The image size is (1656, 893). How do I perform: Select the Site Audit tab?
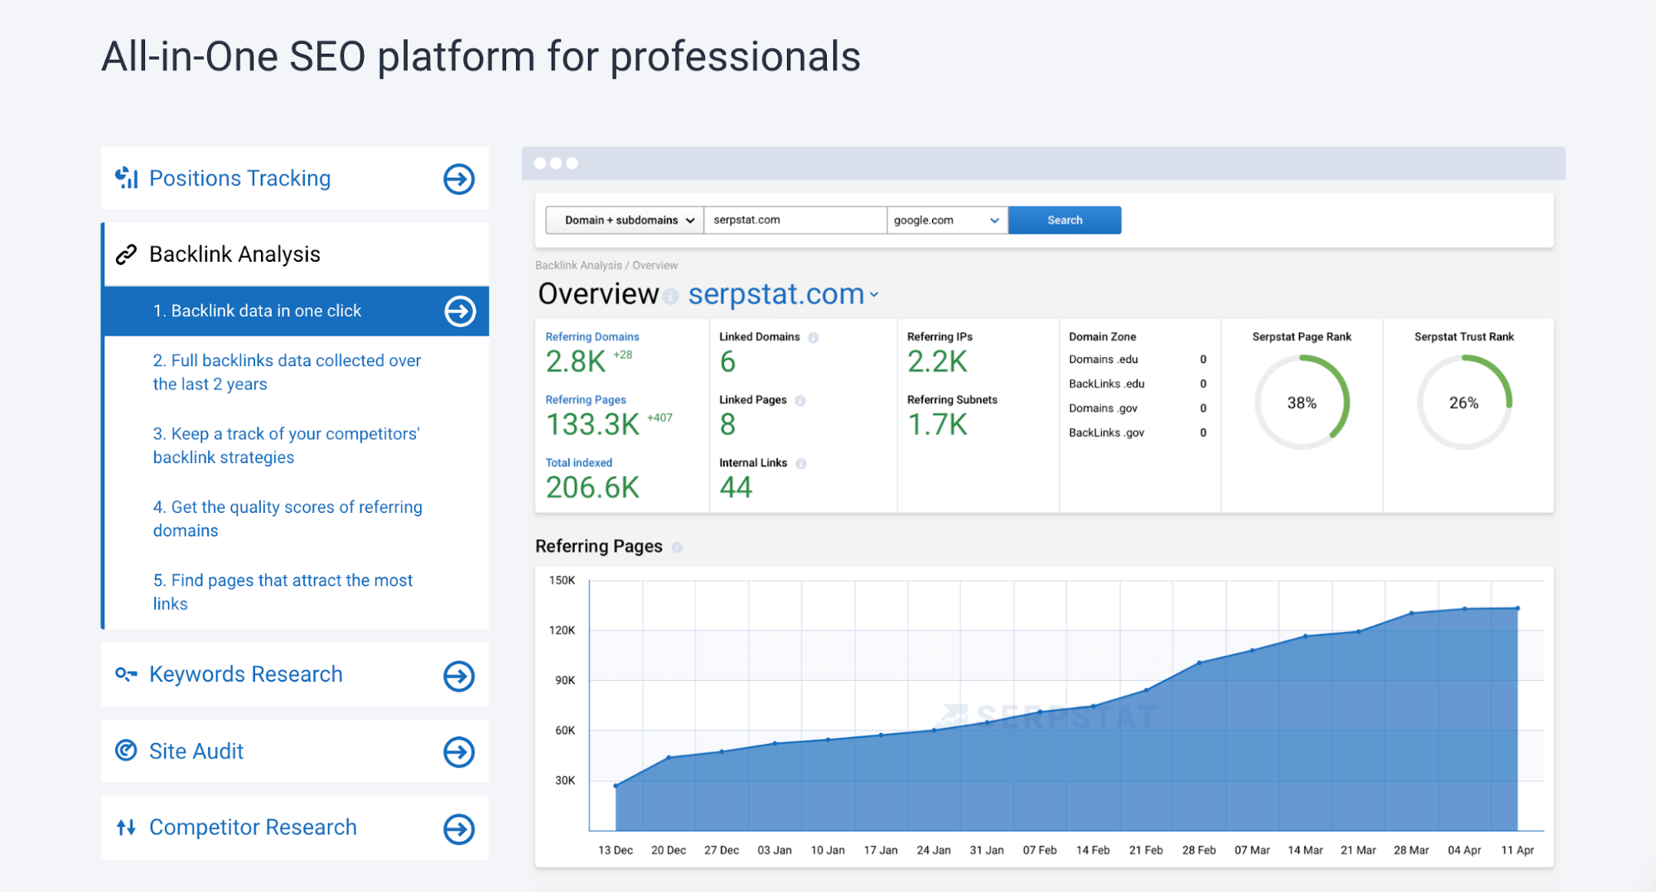[295, 751]
